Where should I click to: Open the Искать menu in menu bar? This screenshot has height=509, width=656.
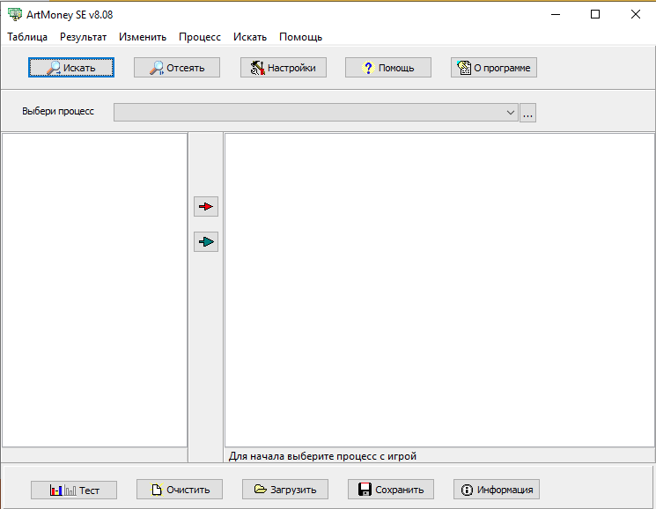pyautogui.click(x=250, y=37)
